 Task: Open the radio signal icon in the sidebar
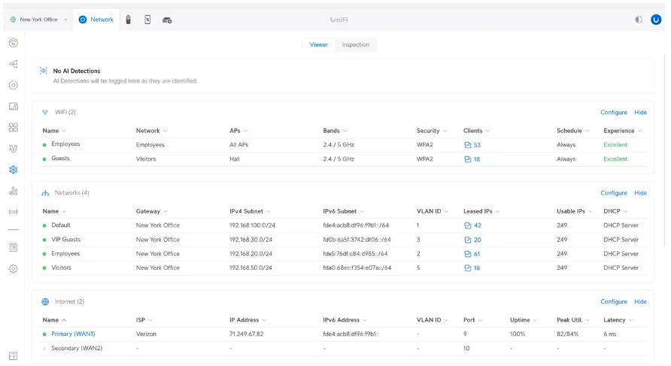pos(13,212)
